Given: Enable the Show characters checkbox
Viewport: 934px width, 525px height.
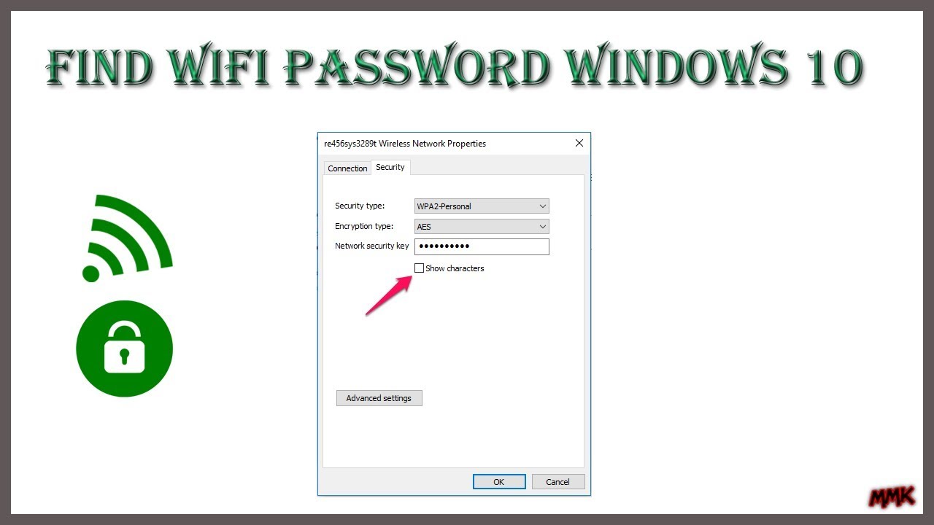Looking at the screenshot, I should (x=419, y=268).
